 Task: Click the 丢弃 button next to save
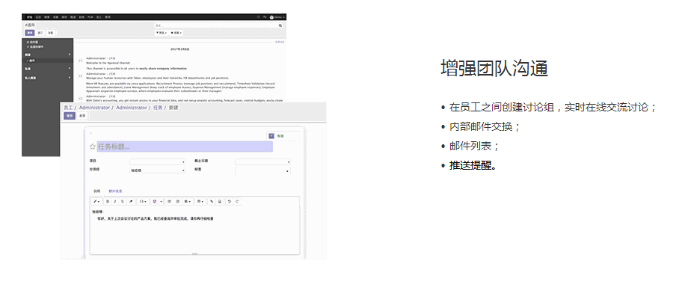point(82,116)
